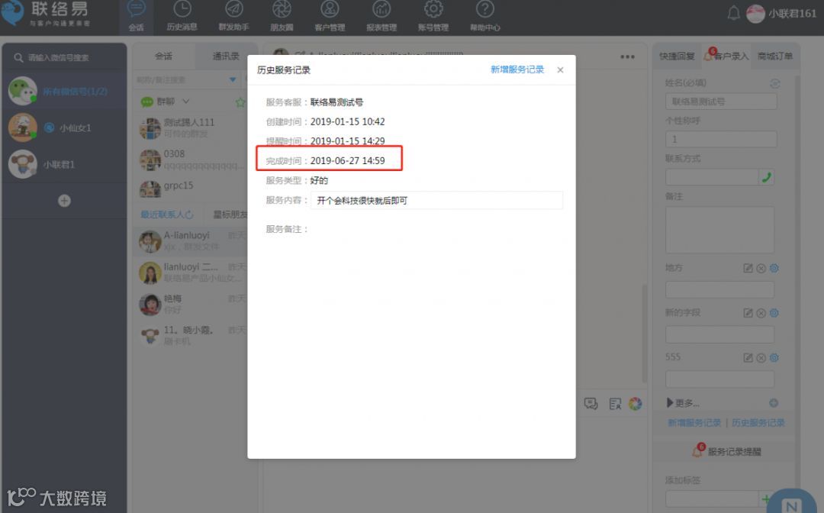Click the 姓名 name input field
The height and width of the screenshot is (513, 824).
pos(721,102)
